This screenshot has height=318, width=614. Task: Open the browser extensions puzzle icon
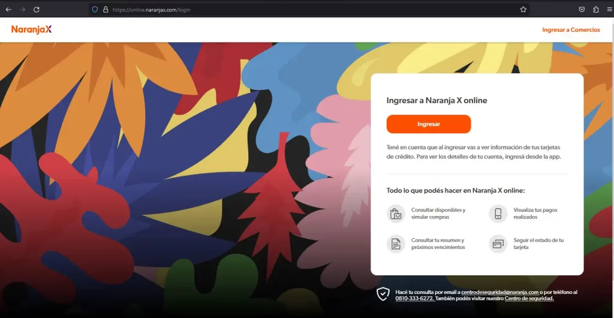click(595, 10)
